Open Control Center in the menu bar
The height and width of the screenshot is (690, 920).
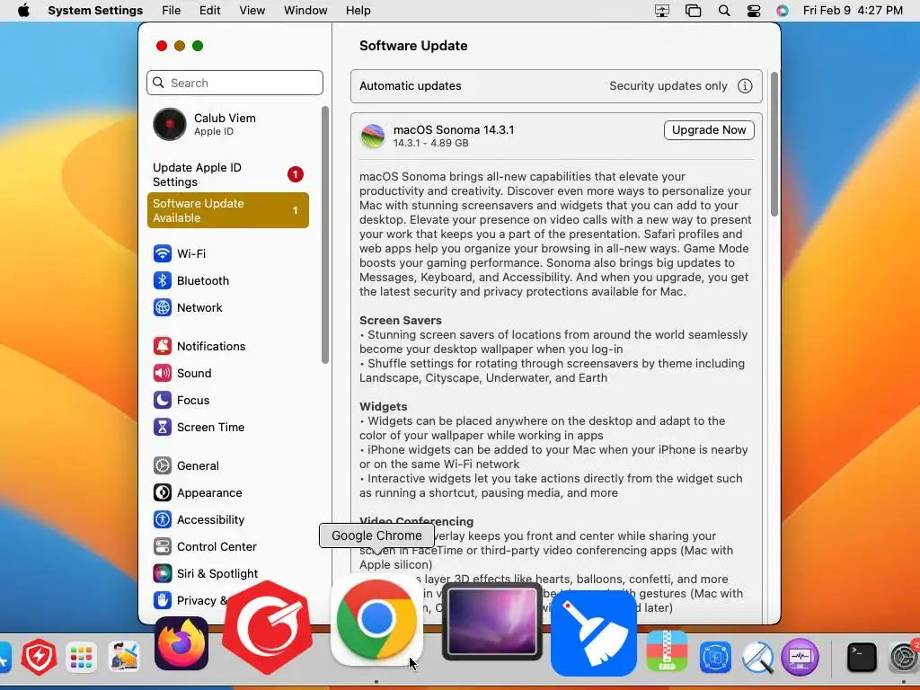pos(754,11)
